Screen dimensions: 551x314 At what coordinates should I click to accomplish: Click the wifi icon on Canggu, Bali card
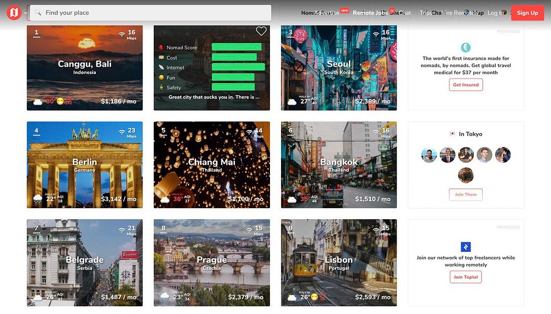[122, 34]
